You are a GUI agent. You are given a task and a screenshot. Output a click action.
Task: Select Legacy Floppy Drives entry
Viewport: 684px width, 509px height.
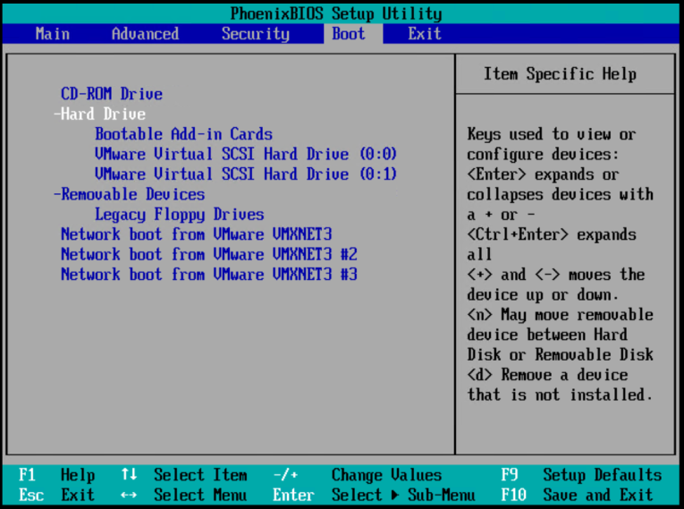tap(180, 215)
